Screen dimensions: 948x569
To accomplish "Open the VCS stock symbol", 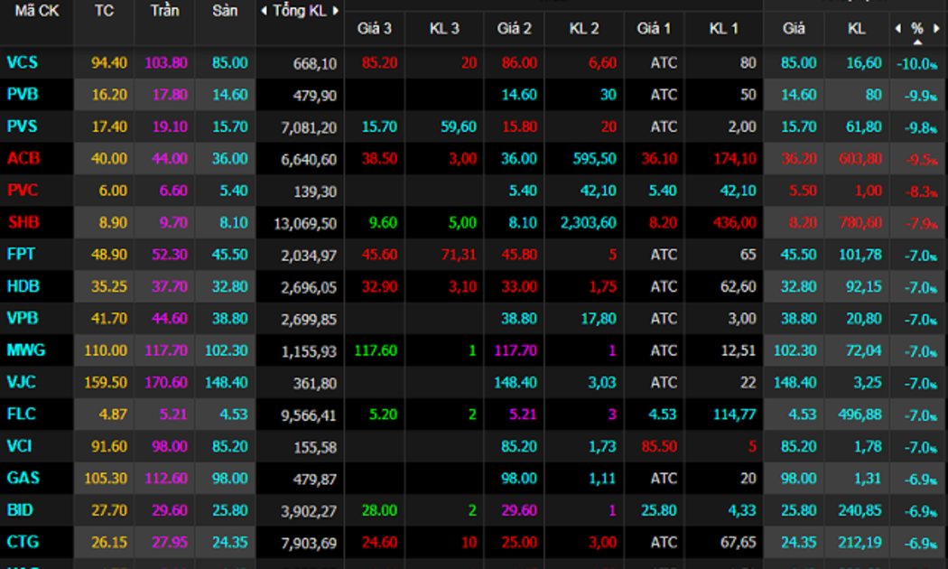I will point(23,62).
